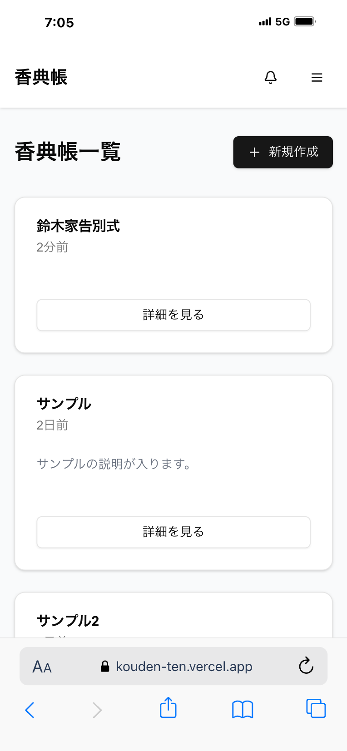Tap the Safari reload page icon
This screenshot has width=347, height=751.
coord(306,666)
